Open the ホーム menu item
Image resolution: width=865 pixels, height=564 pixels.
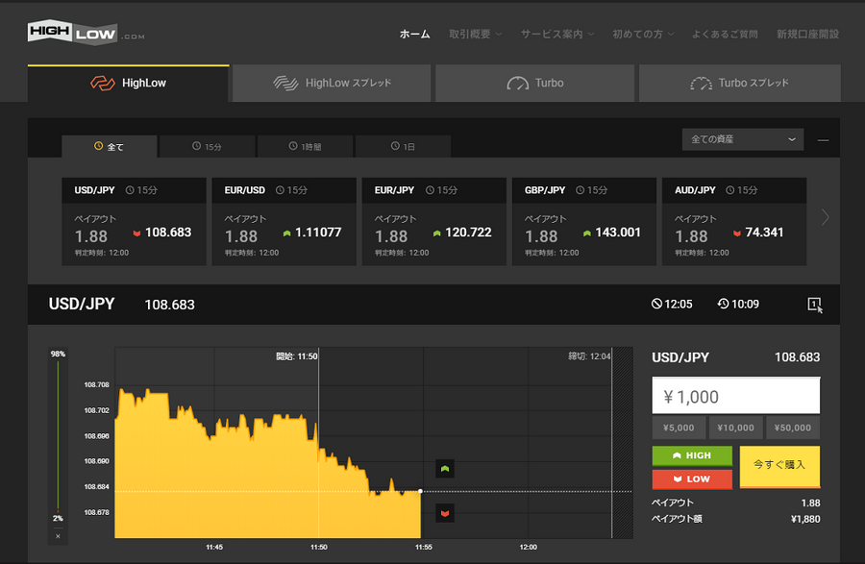[415, 35]
